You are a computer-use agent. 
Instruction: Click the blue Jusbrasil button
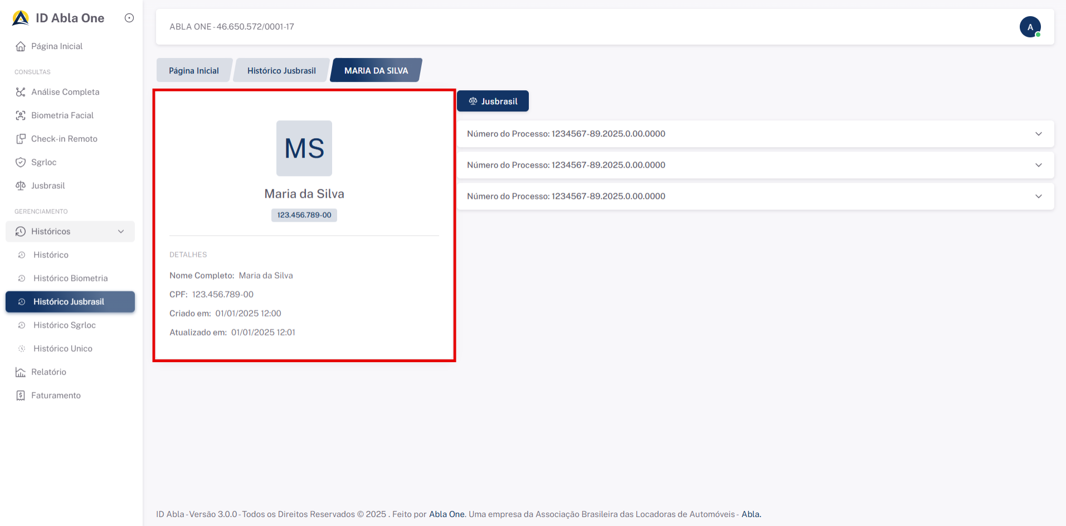tap(493, 101)
